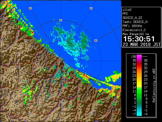
Task: Select the 60 km ring label at lower right
Action: pyautogui.click(x=91, y=114)
